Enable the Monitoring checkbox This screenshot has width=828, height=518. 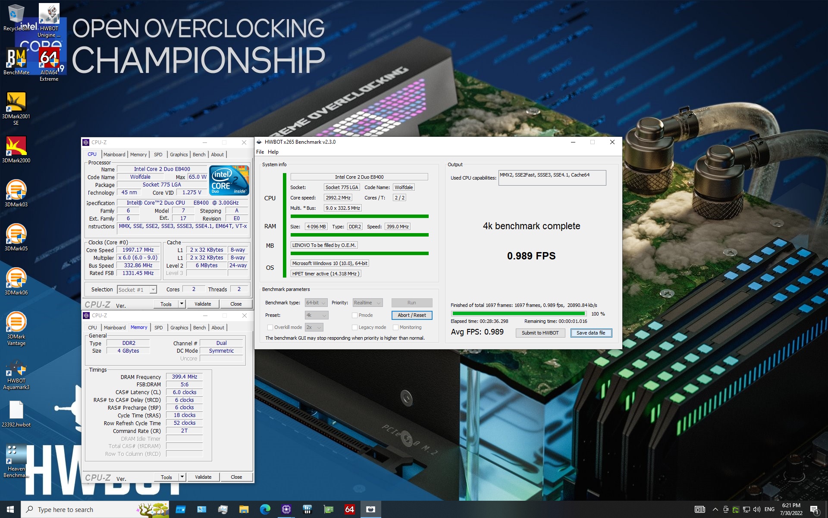tap(395, 327)
